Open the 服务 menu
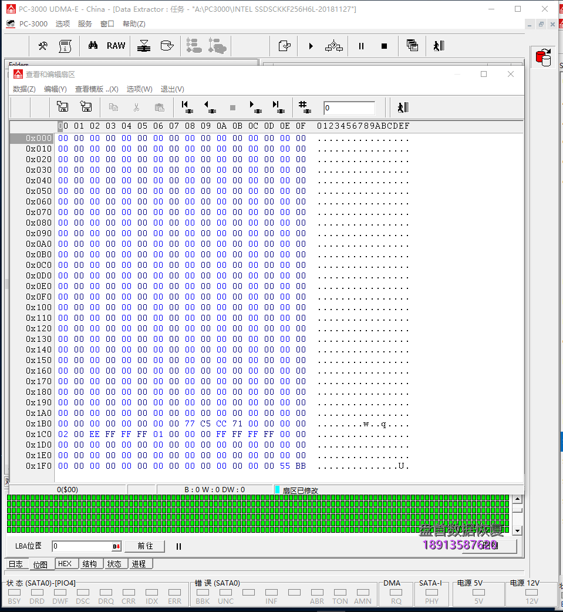The height and width of the screenshot is (612, 563). click(x=85, y=24)
